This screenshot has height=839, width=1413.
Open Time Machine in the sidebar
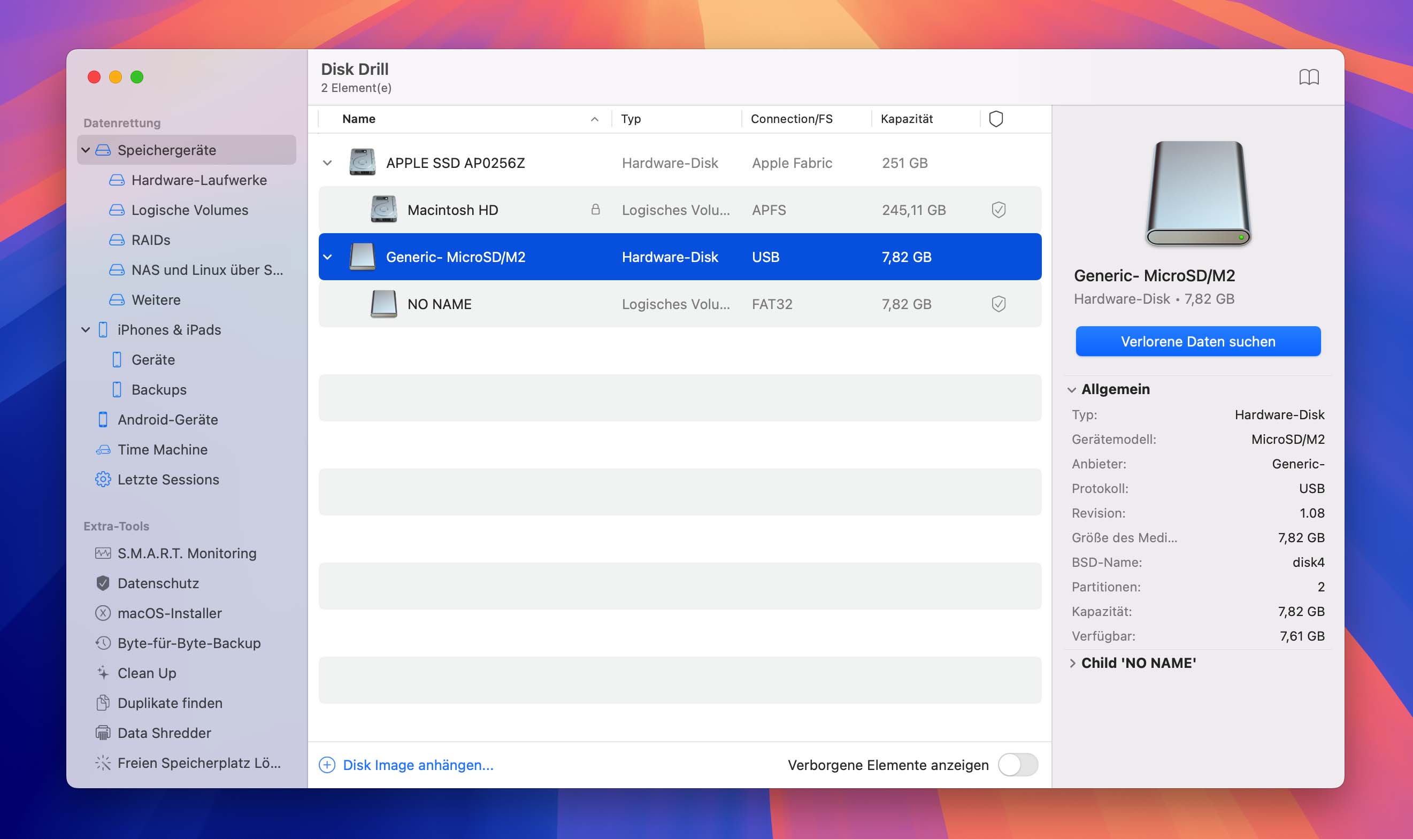(x=163, y=449)
